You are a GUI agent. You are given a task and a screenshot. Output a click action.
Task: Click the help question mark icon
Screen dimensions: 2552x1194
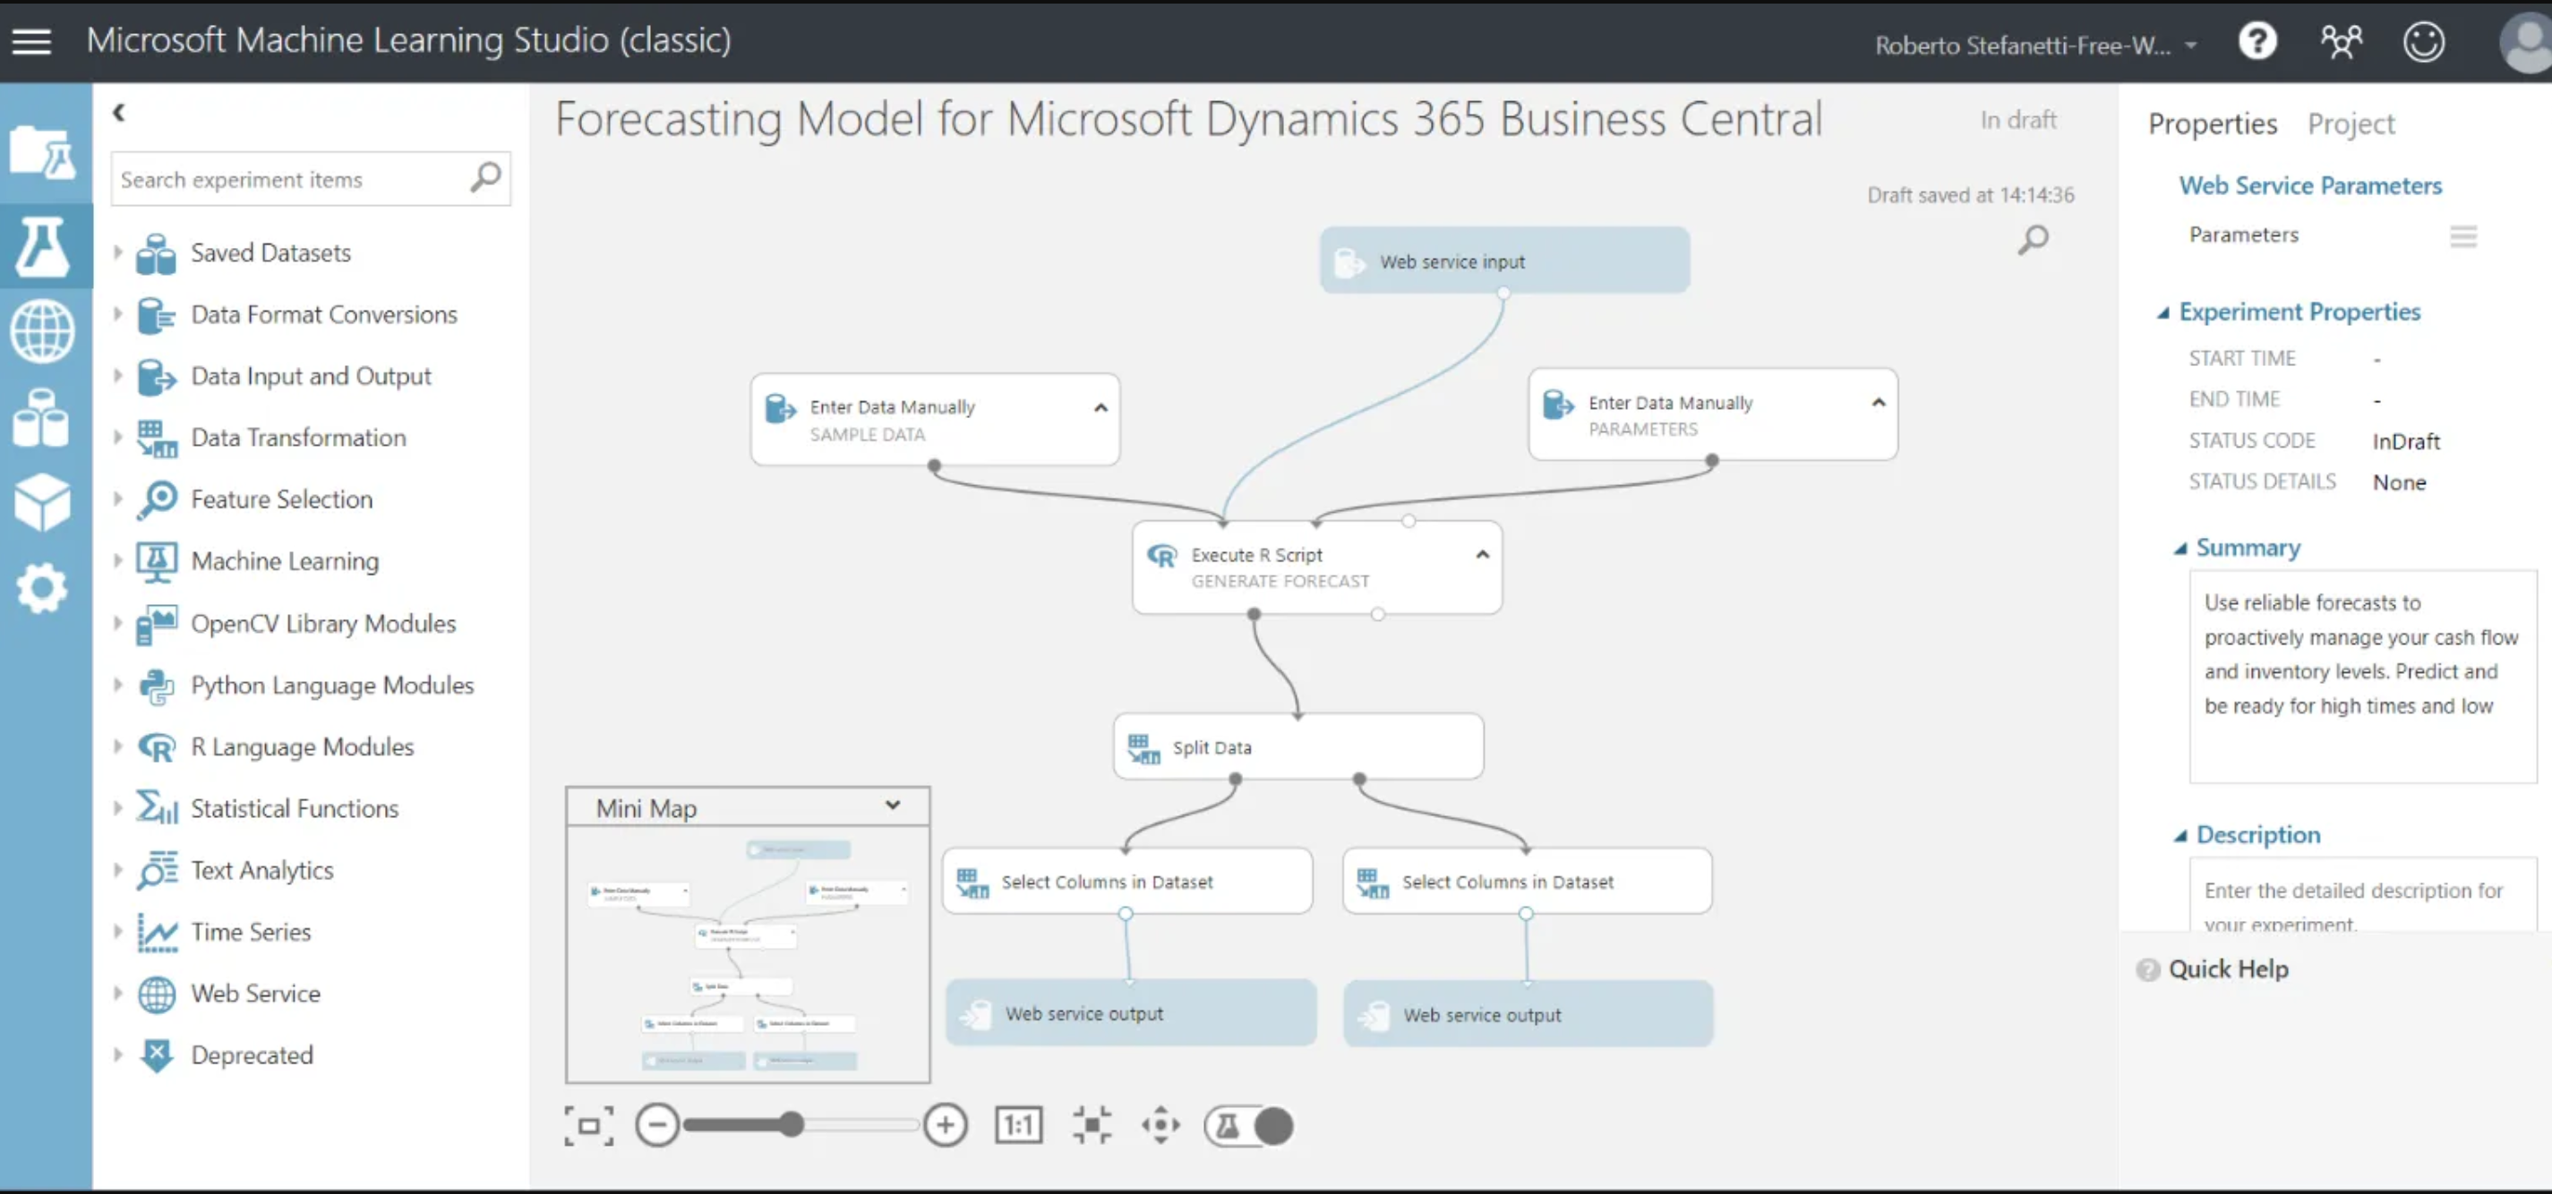2257,41
